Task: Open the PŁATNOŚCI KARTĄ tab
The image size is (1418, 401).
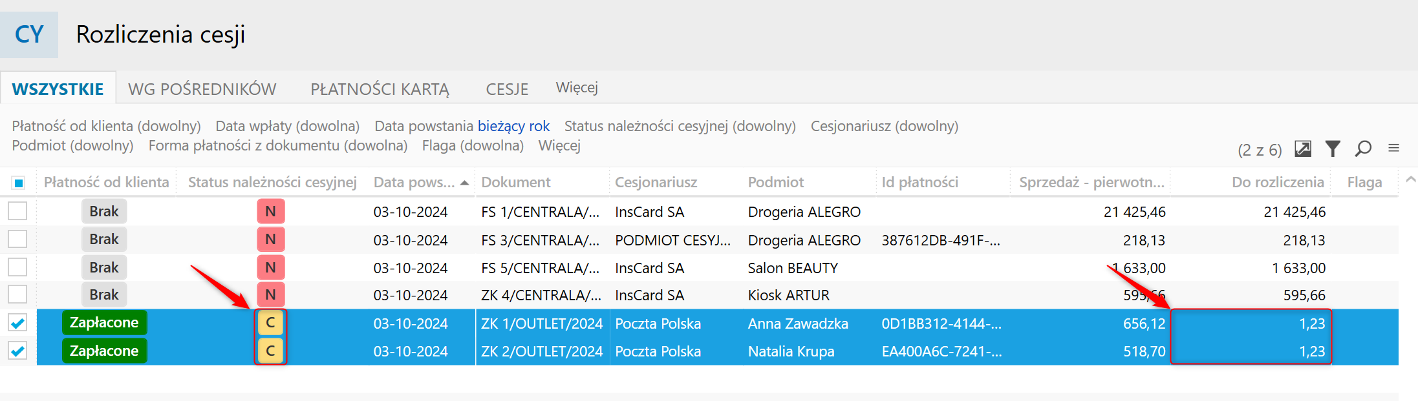Action: [x=380, y=89]
